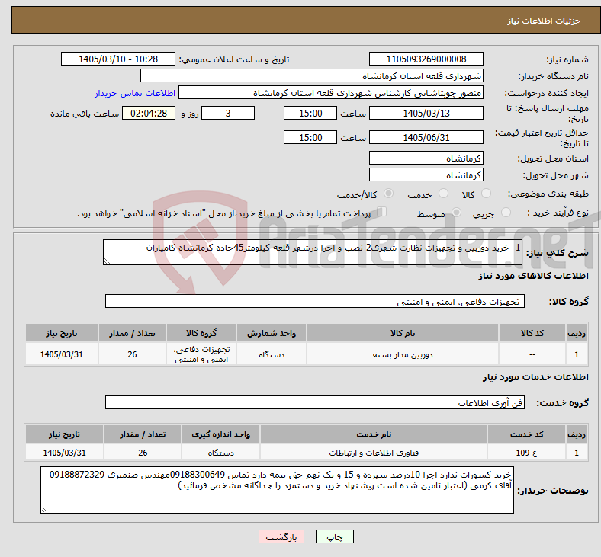Click the remaining days field showing 3
Screen dimensions: 601x557
228,113
